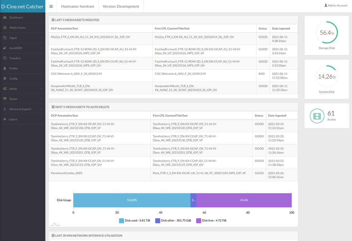Click the Logout icon in sidebar
Viewport: 352px width, 241px height.
point(5,119)
